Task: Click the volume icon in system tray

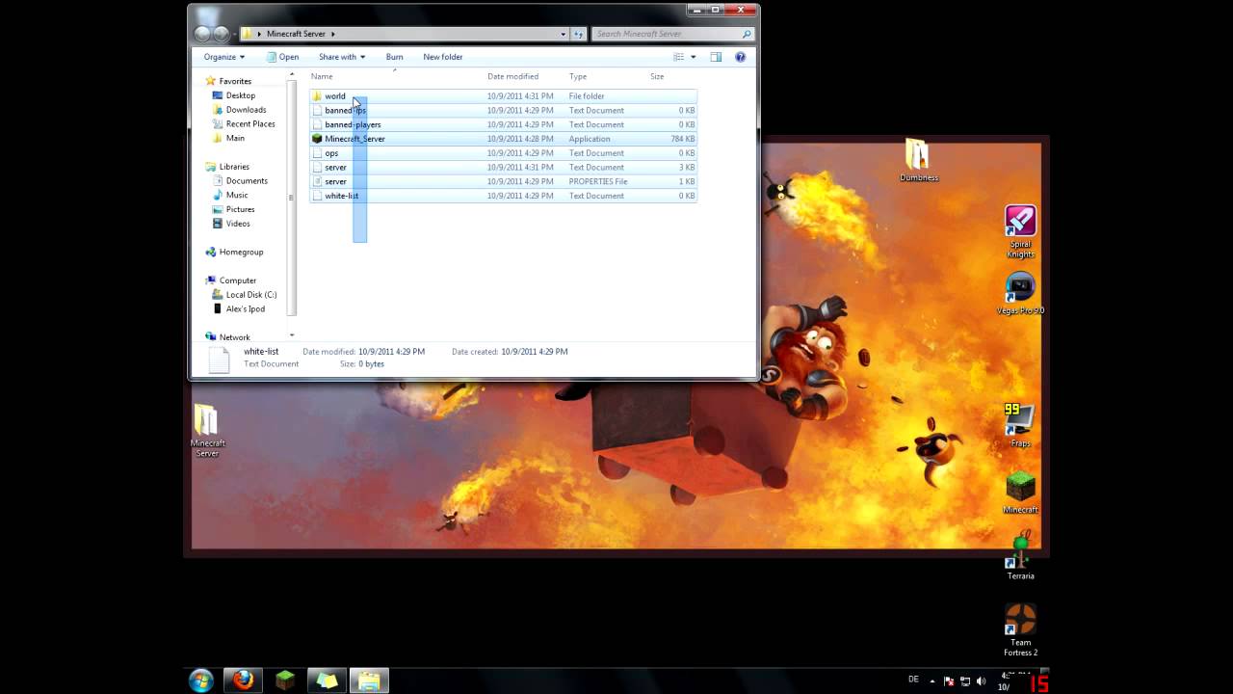Action: tap(982, 681)
